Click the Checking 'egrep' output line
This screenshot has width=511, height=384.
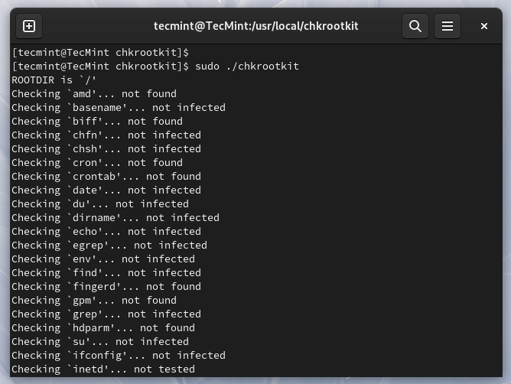pyautogui.click(x=109, y=246)
